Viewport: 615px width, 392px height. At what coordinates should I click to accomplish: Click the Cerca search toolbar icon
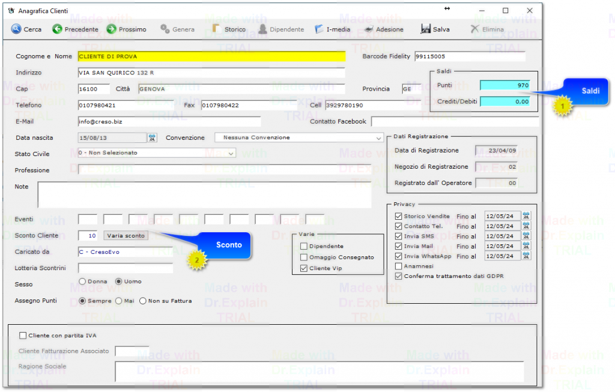coord(17,29)
